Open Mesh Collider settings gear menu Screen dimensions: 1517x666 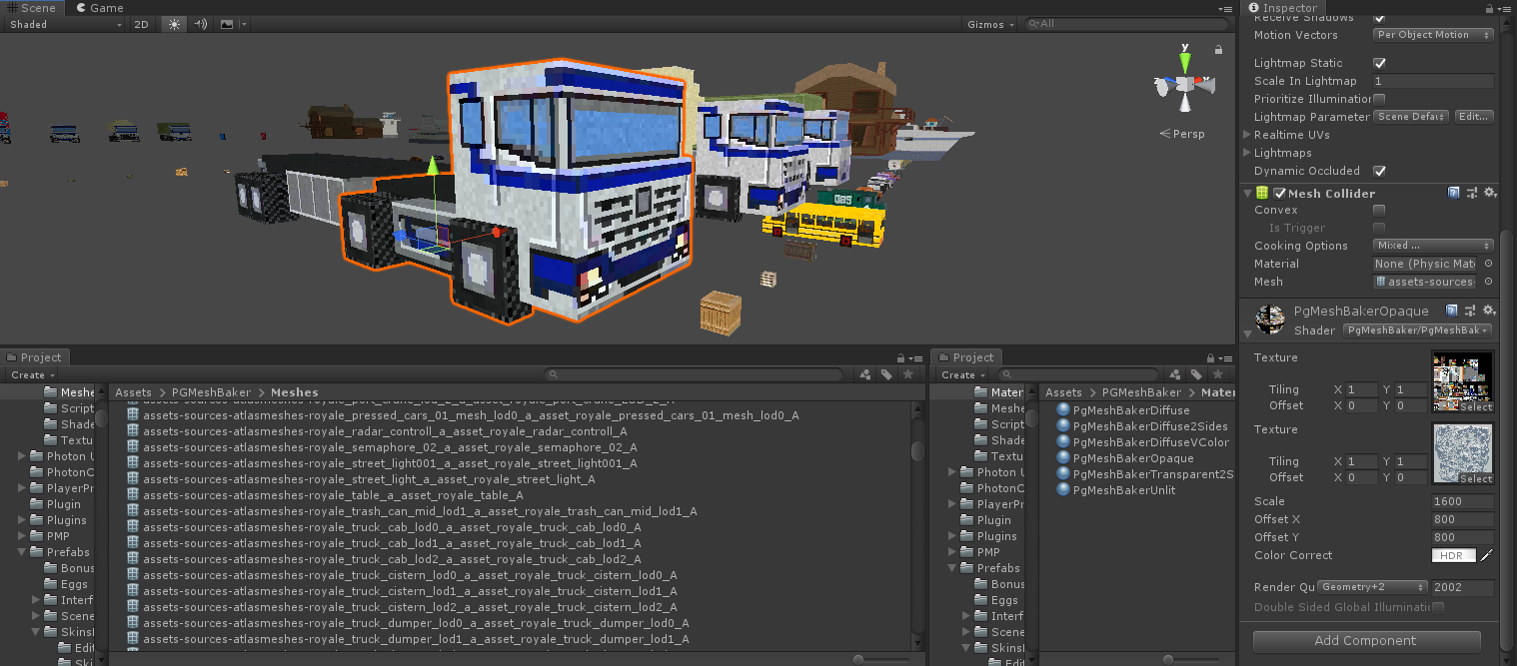tap(1489, 193)
